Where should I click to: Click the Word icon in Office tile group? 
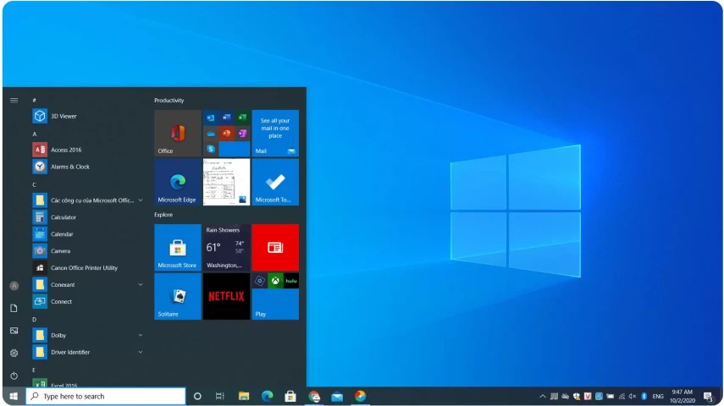point(227,118)
